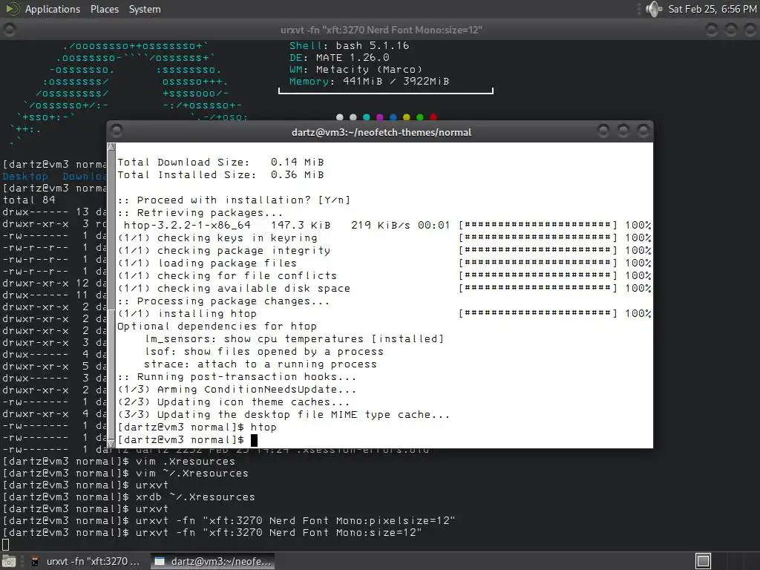Click "Memory: 441MiB / 3922MiB" in back terminal
760x570 pixels.
(369, 82)
